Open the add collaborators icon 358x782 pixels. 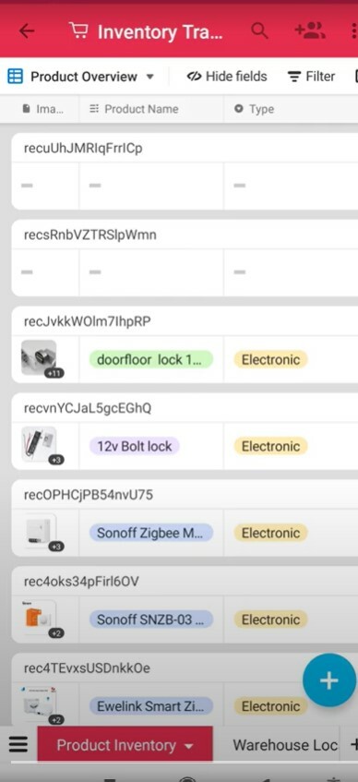tap(310, 30)
